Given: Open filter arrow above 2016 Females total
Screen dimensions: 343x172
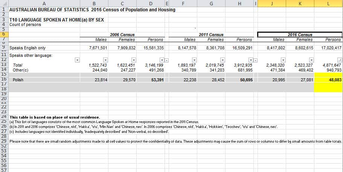Looking at the screenshot, I should tap(311, 60).
